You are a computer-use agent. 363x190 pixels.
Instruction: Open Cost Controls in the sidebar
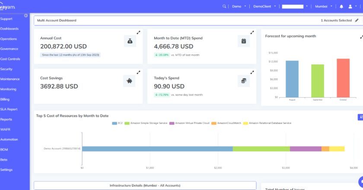[10, 59]
